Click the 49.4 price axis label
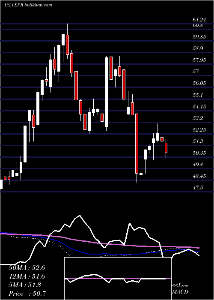Image resolution: width=214 pixels, height=300 pixels. click(x=198, y=165)
